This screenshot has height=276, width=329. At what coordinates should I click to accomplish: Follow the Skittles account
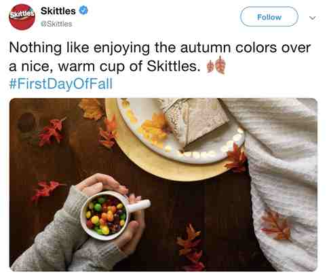[269, 16]
